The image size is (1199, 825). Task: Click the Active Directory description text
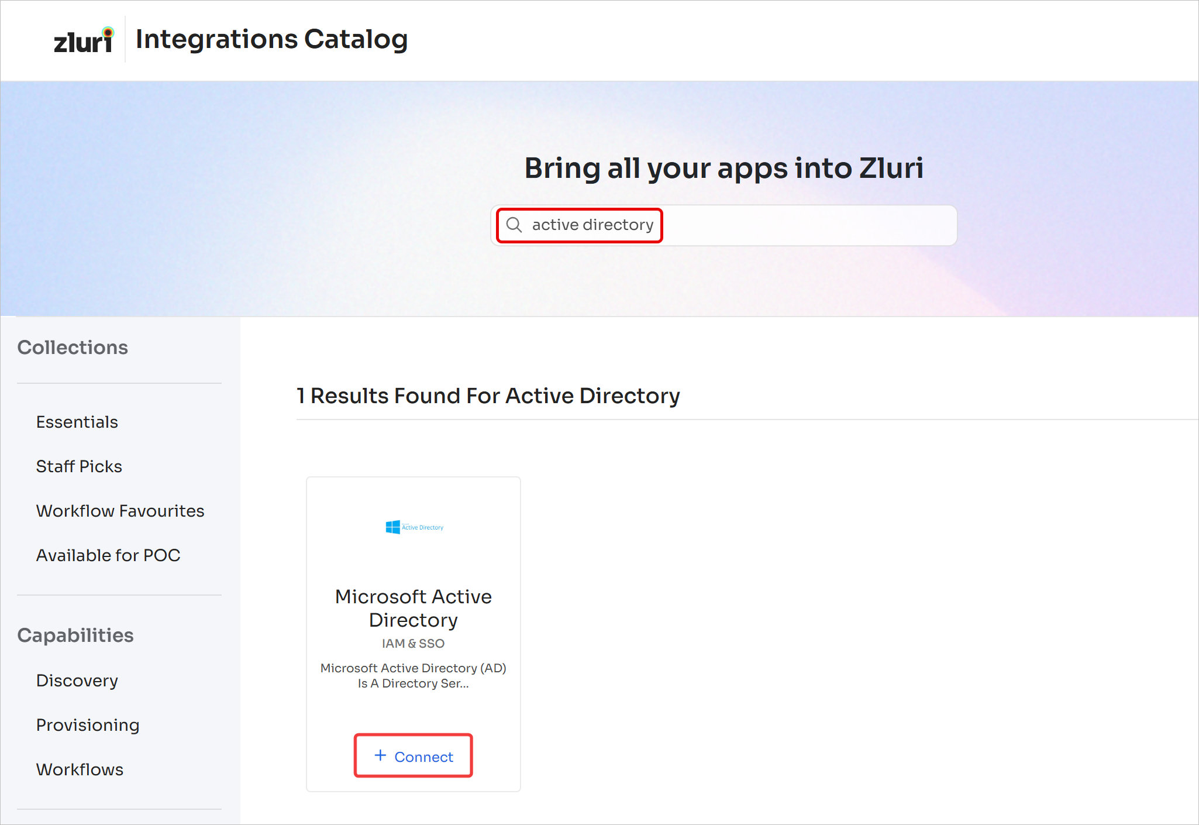pos(414,676)
